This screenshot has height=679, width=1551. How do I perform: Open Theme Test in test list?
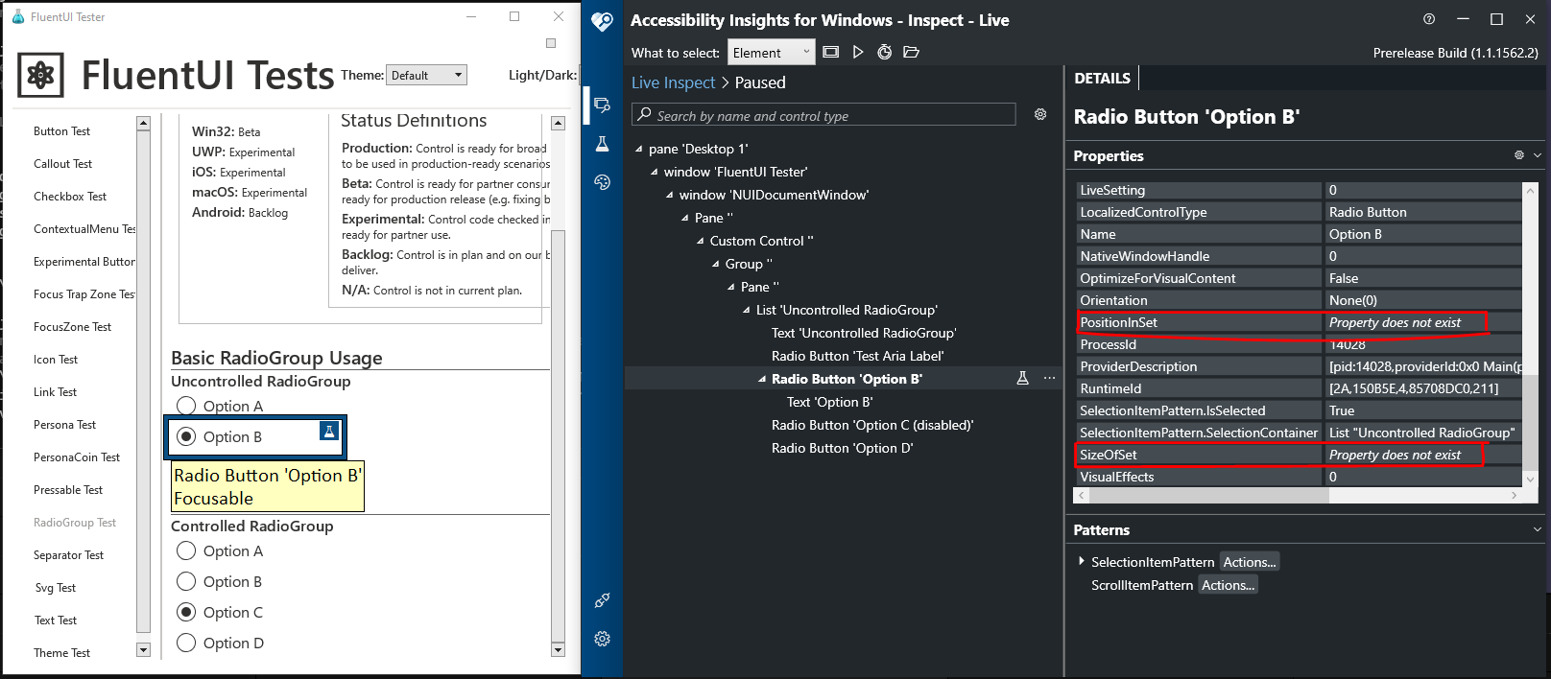pyautogui.click(x=61, y=653)
